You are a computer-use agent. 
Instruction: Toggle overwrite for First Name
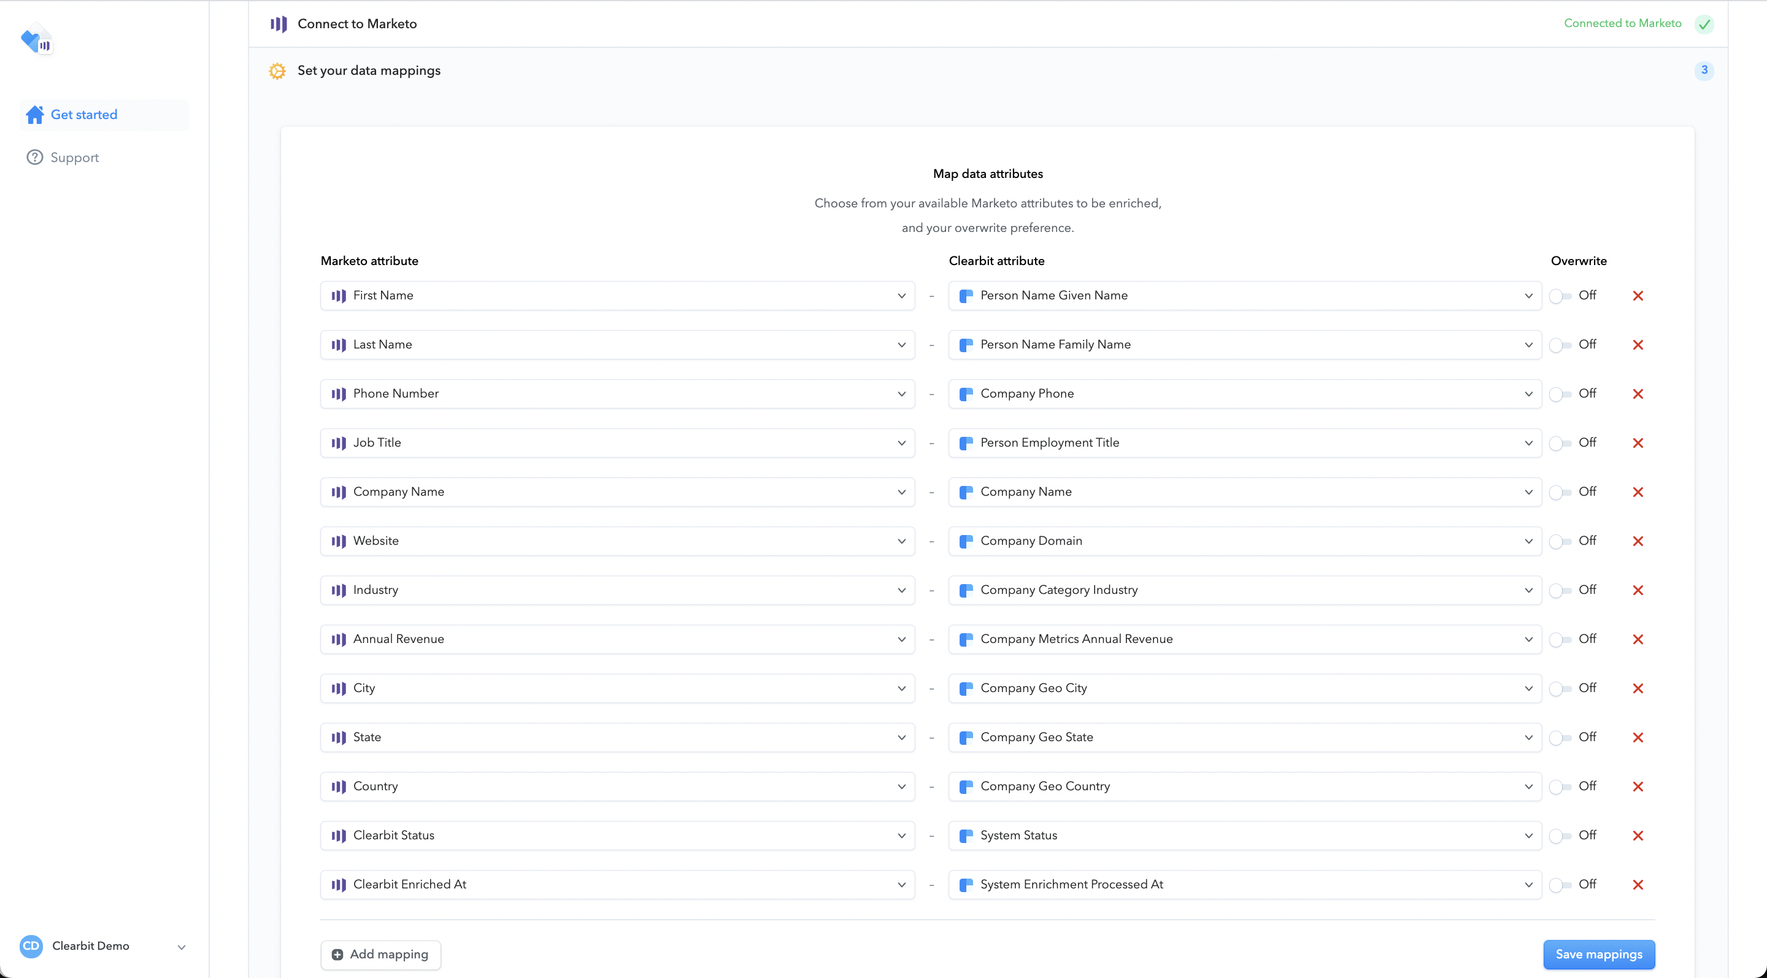pyautogui.click(x=1560, y=296)
